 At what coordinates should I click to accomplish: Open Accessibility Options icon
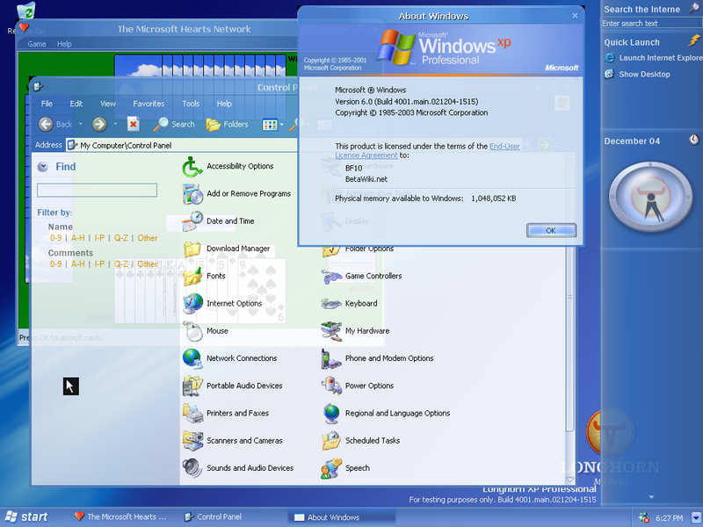192,167
